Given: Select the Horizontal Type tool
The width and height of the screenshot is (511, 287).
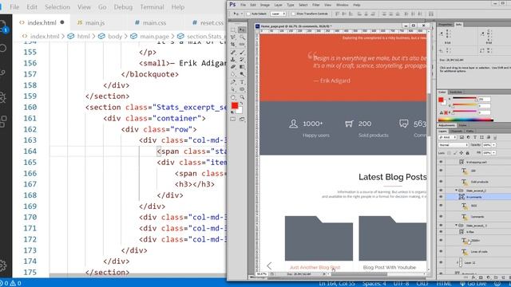Looking at the screenshot, I should click(242, 81).
